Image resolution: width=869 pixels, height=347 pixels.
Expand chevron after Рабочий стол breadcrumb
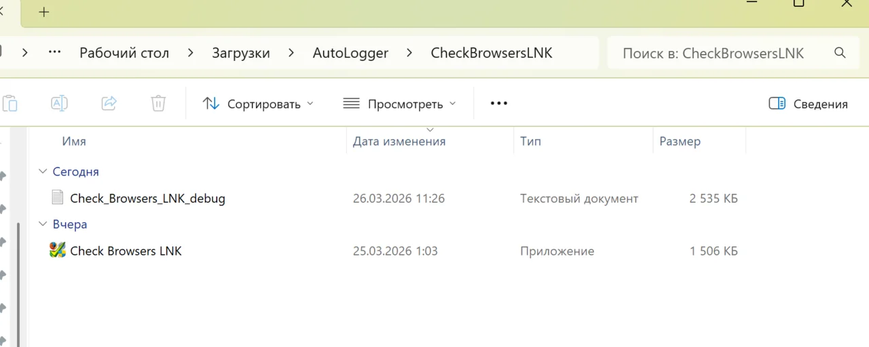click(191, 53)
